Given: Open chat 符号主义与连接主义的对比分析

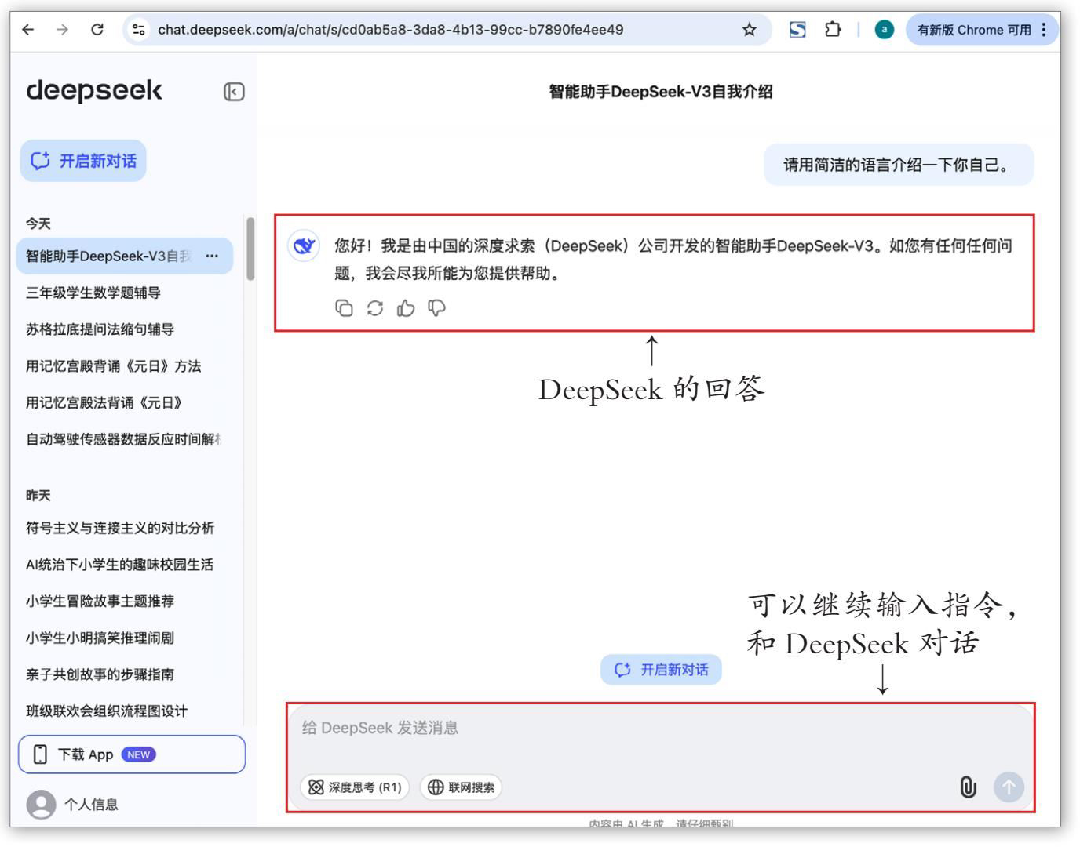Looking at the screenshot, I should click(119, 528).
